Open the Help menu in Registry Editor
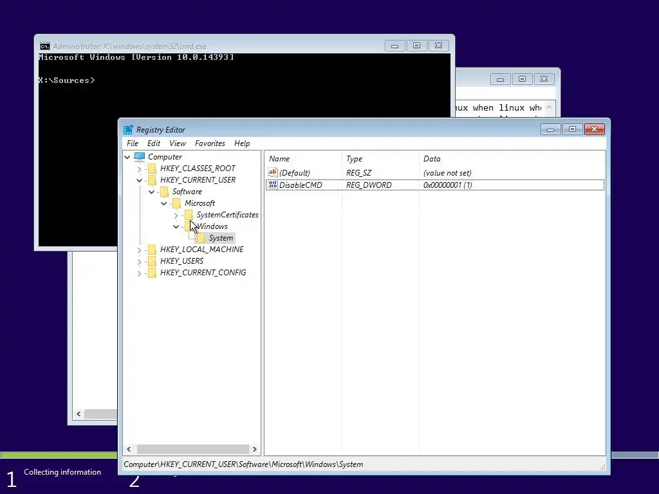 (x=242, y=143)
